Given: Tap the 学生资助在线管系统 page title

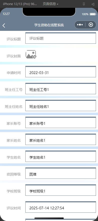Looking at the screenshot, I should pyautogui.click(x=49, y=25).
